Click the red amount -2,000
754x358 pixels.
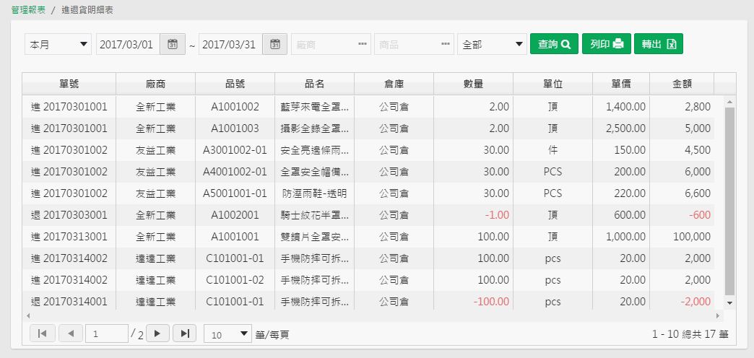[x=695, y=302]
